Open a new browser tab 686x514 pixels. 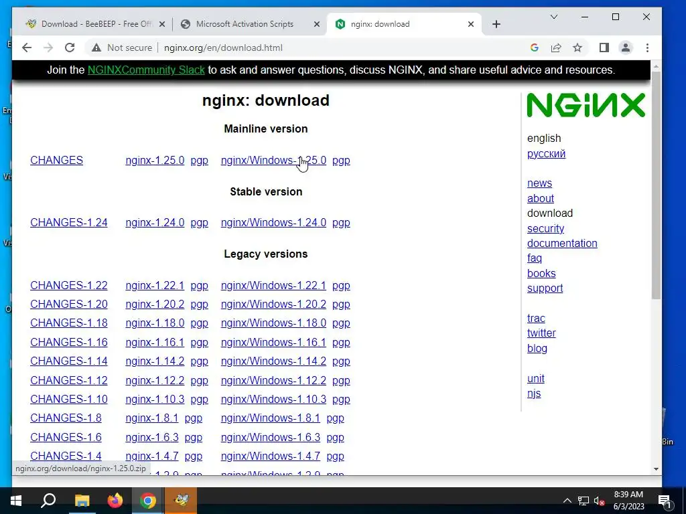[x=496, y=24]
